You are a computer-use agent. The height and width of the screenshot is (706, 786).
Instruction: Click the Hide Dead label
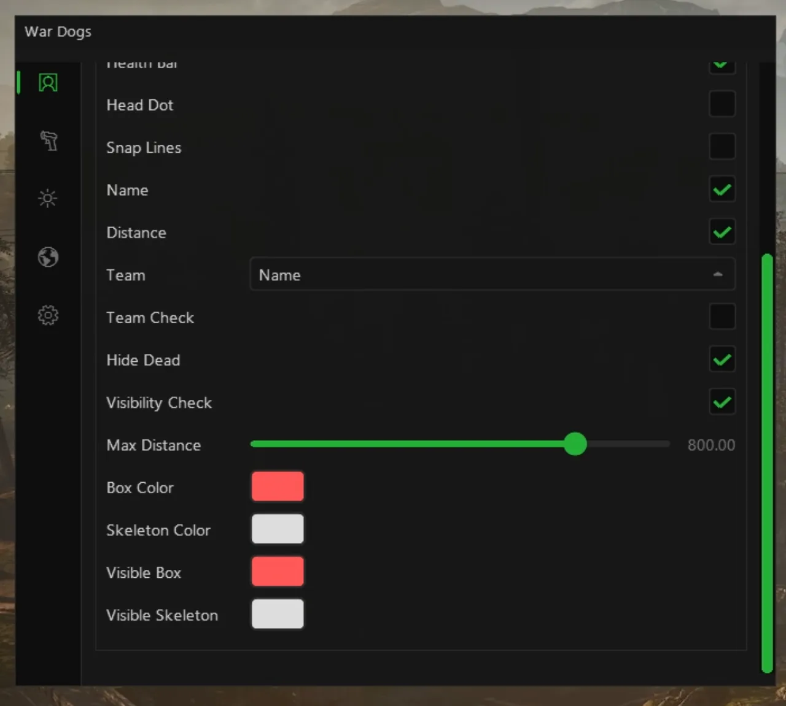143,360
